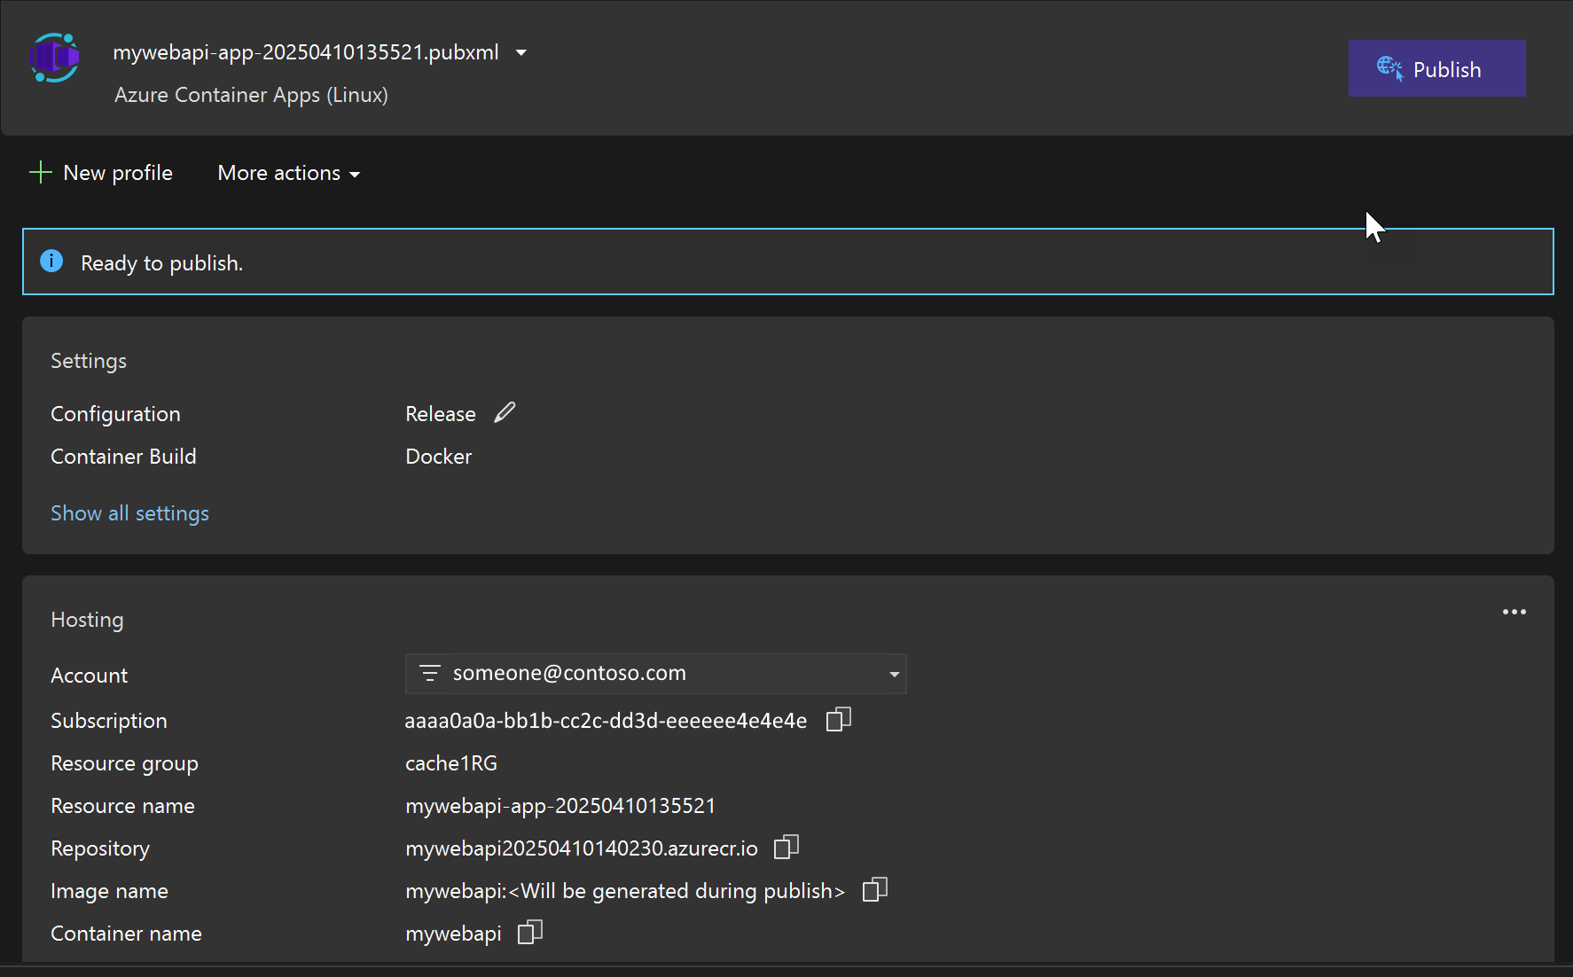Click the Ready to publish message
The height and width of the screenshot is (977, 1573).
[x=161, y=263]
